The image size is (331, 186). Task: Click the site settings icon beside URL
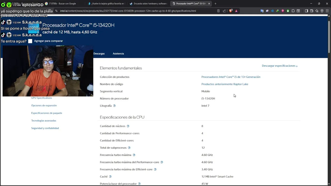(56, 11)
